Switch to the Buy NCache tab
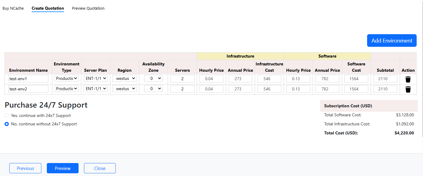This screenshot has height=176, width=423. [x=13, y=8]
